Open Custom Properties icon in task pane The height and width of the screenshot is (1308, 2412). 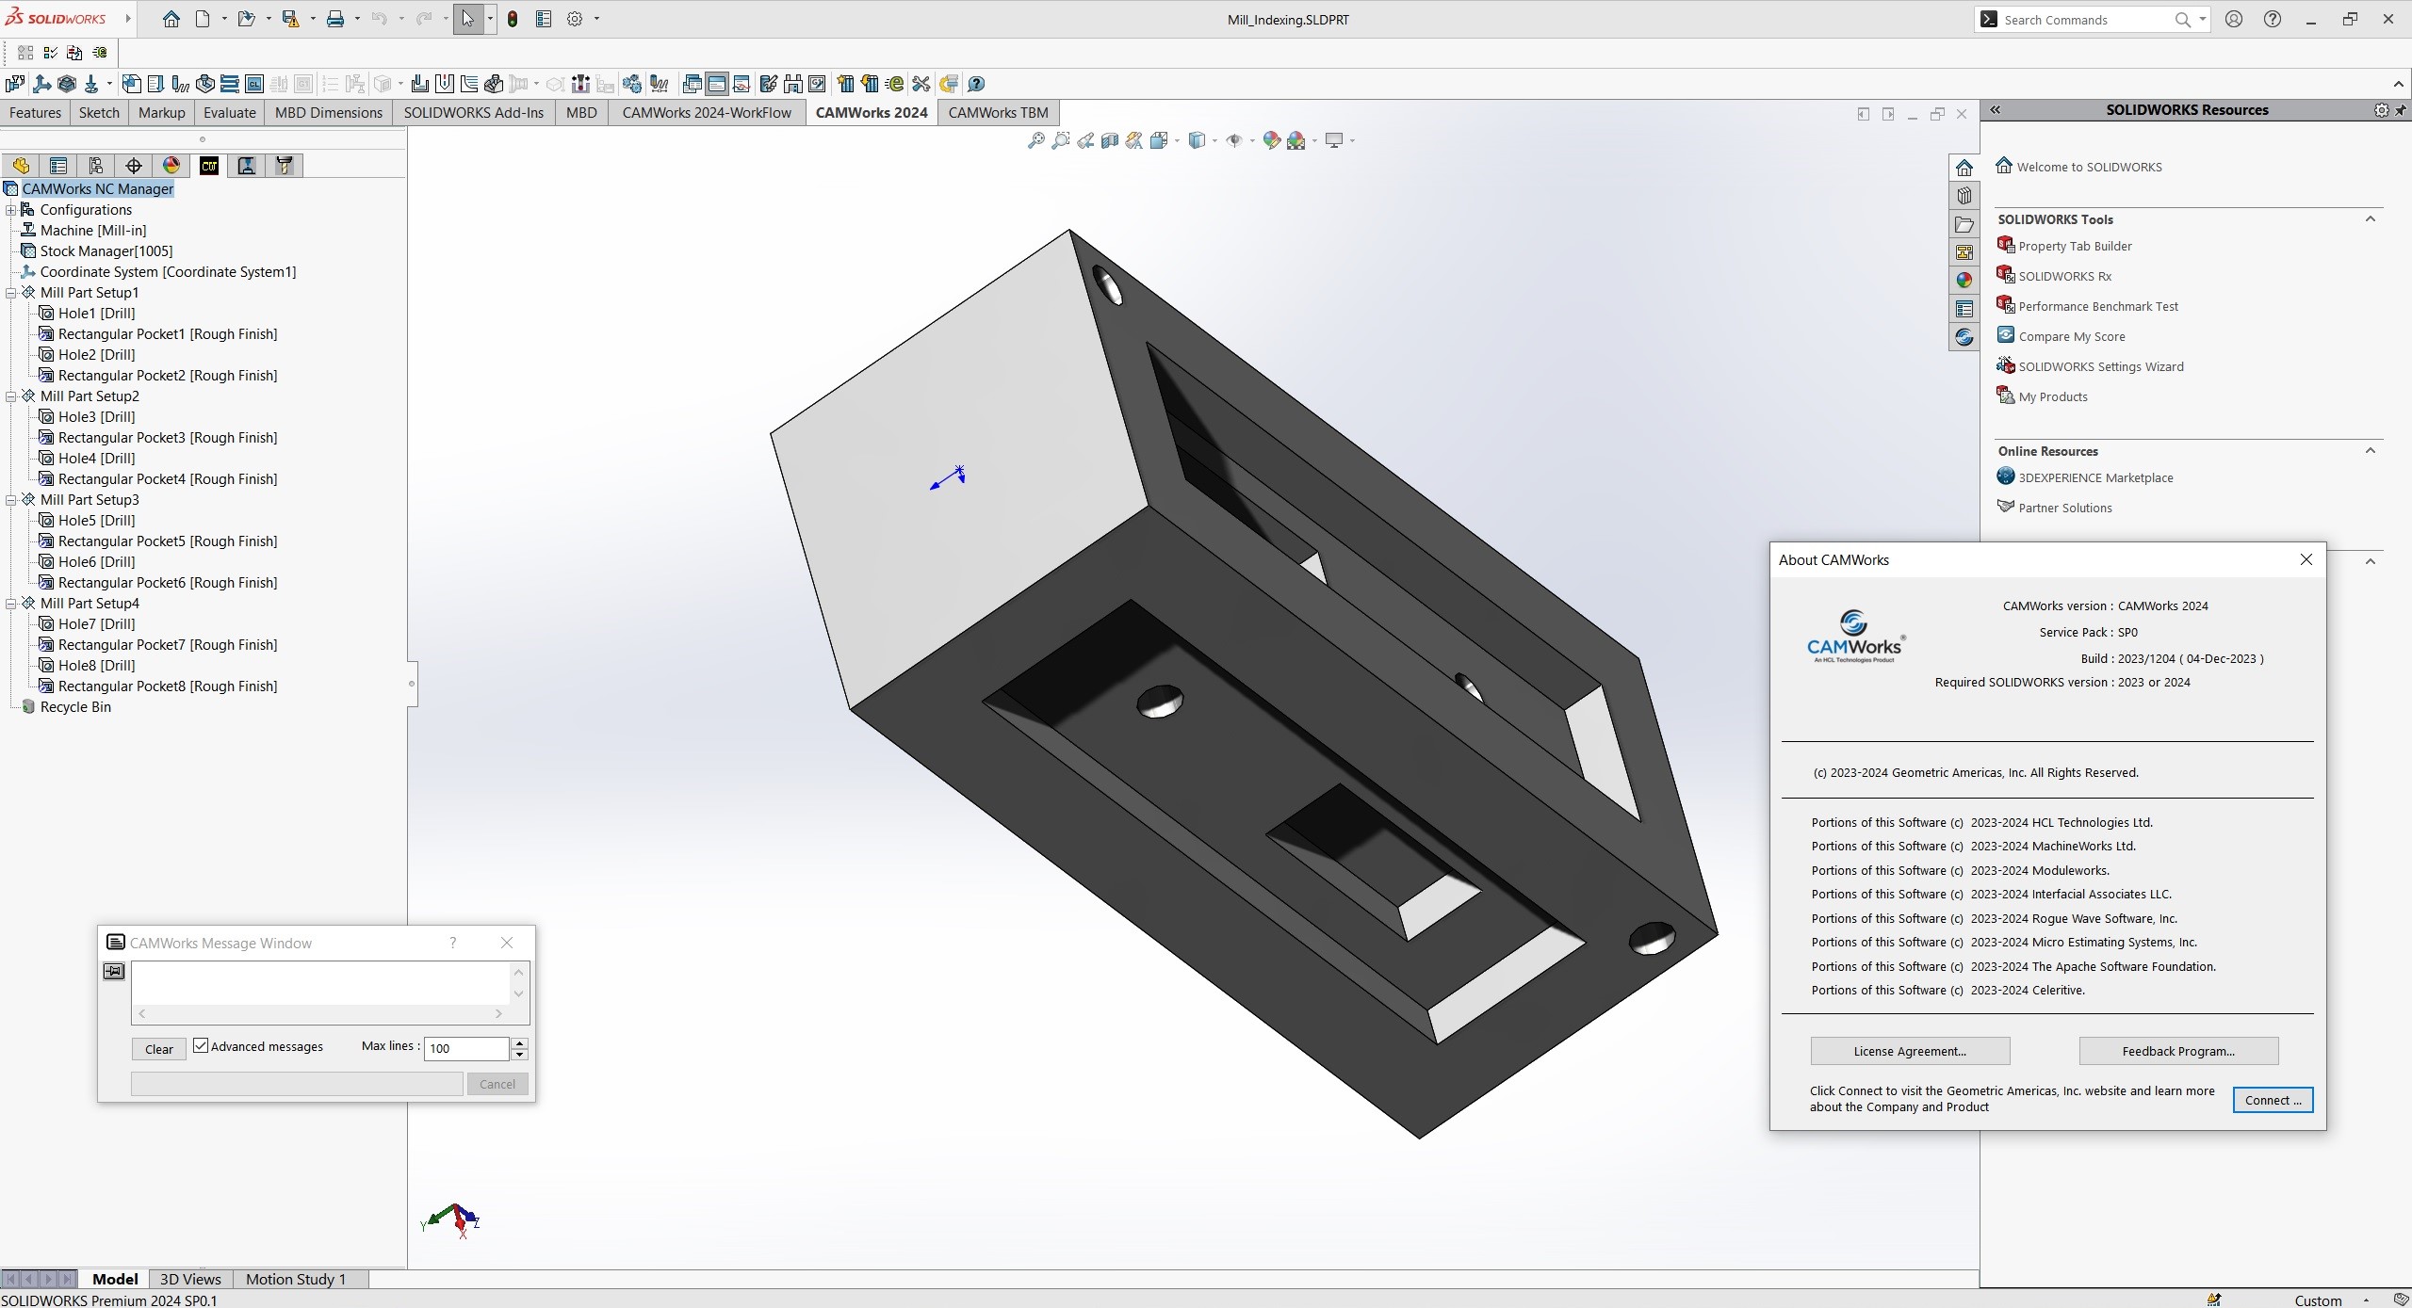point(1964,309)
